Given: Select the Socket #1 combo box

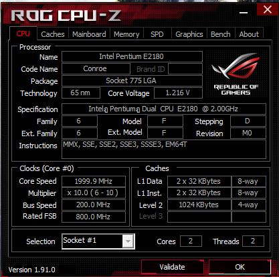Looking at the screenshot, I should click(x=98, y=241).
